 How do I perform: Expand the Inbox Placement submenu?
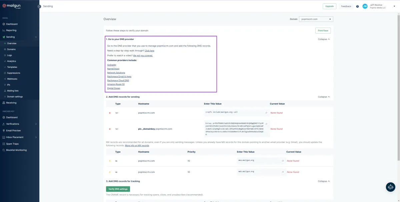(36, 137)
